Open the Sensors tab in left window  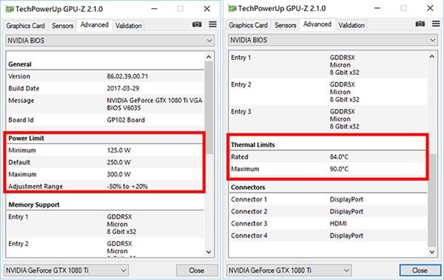click(x=62, y=26)
